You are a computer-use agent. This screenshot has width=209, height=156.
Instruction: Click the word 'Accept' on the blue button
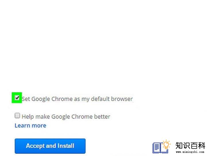(35, 146)
